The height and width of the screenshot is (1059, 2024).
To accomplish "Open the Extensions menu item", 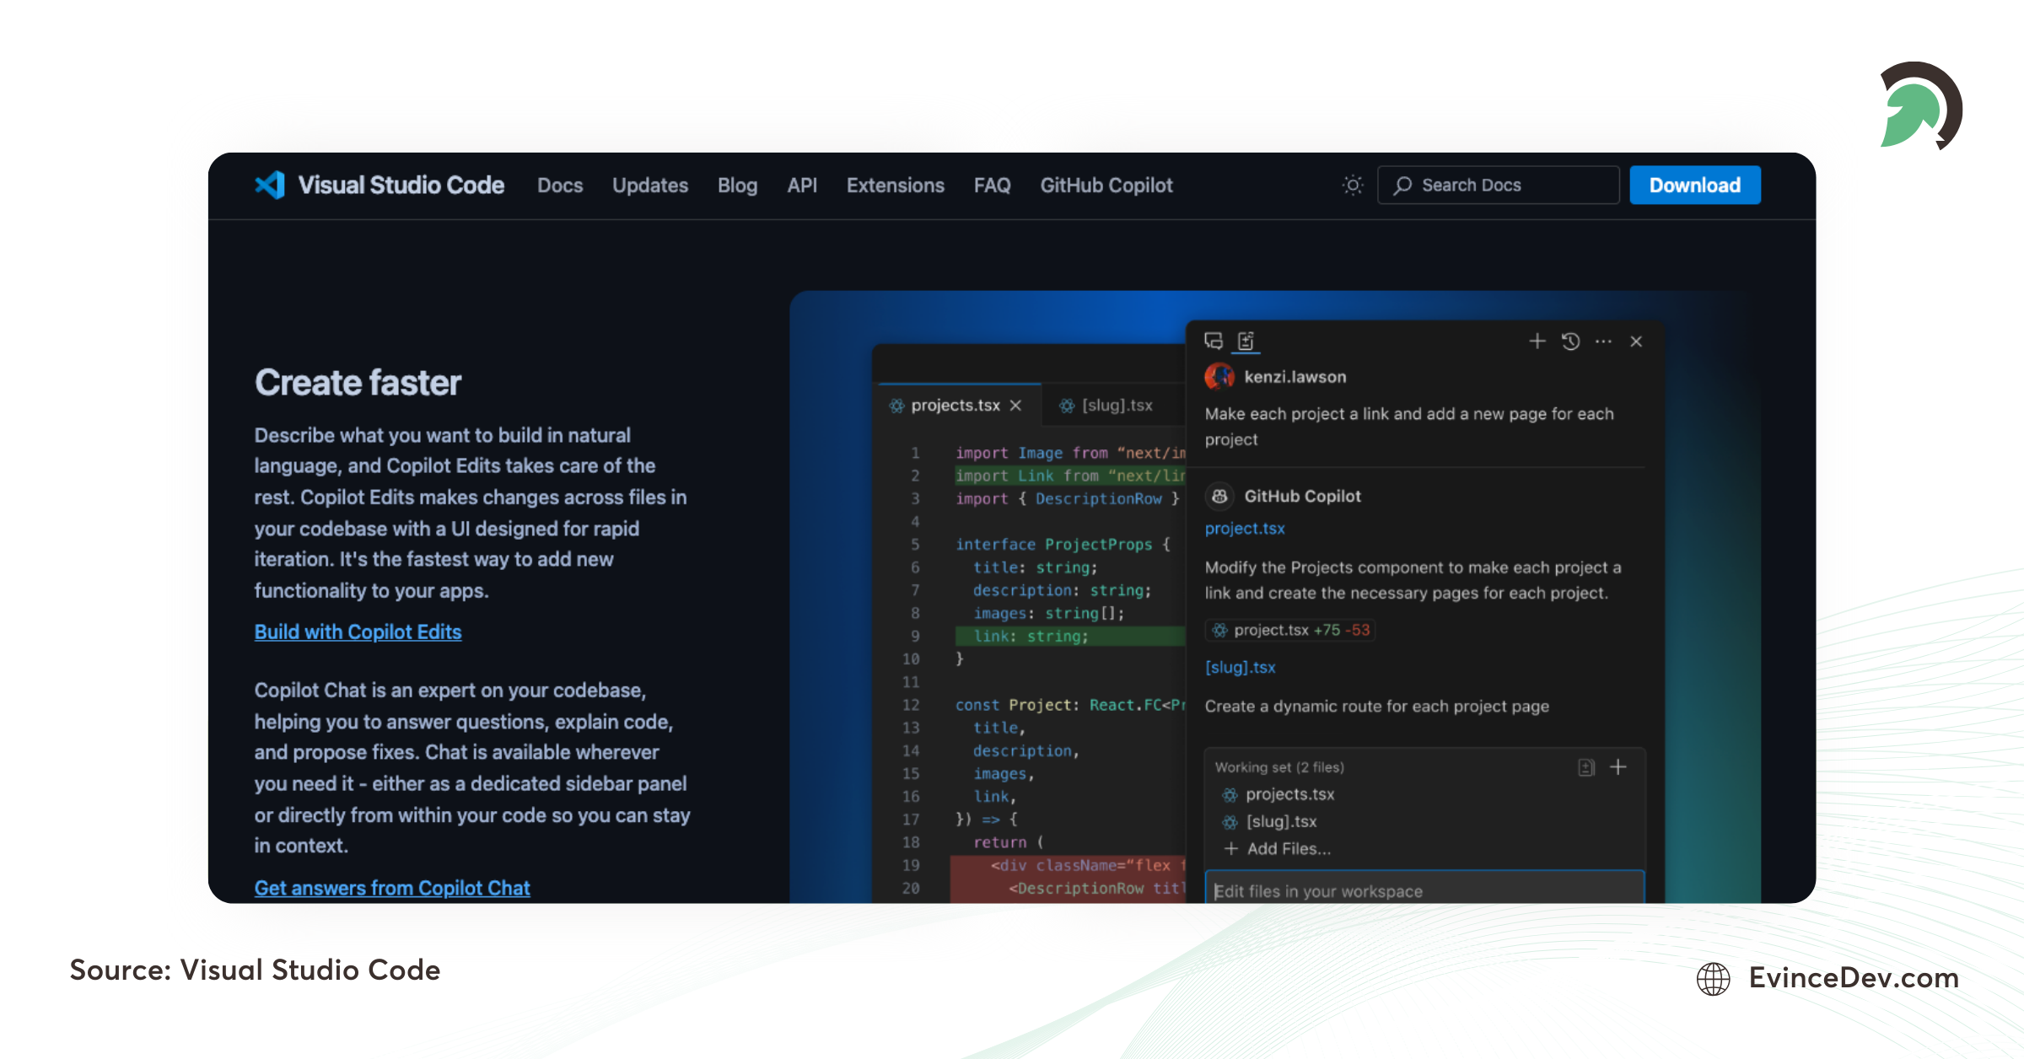I will 896,186.
